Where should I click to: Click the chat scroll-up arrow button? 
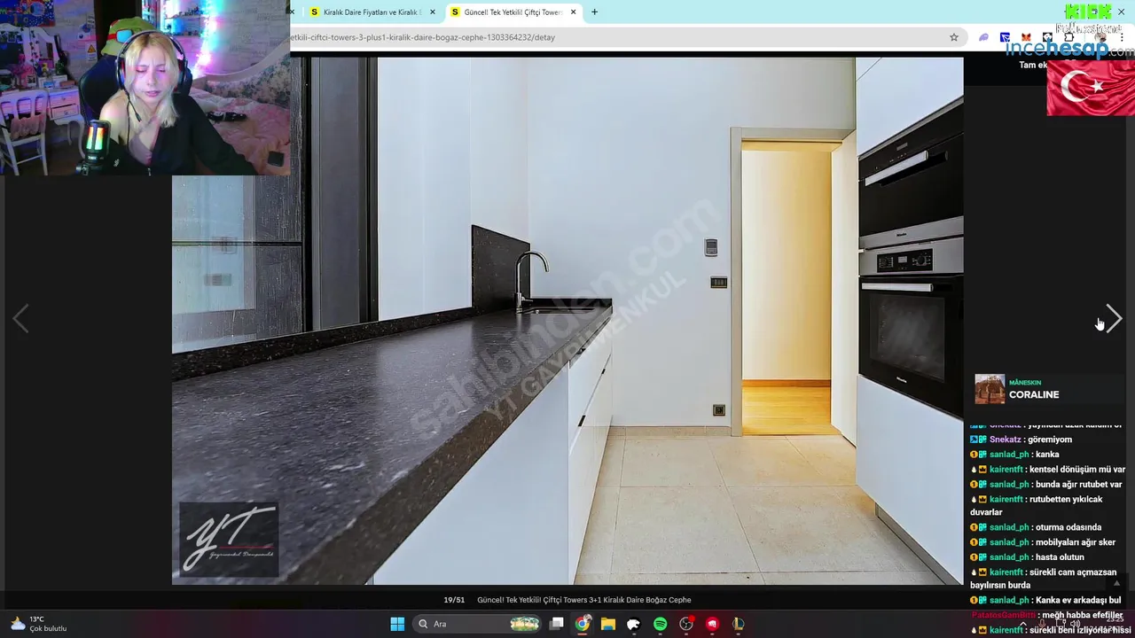[1116, 583]
